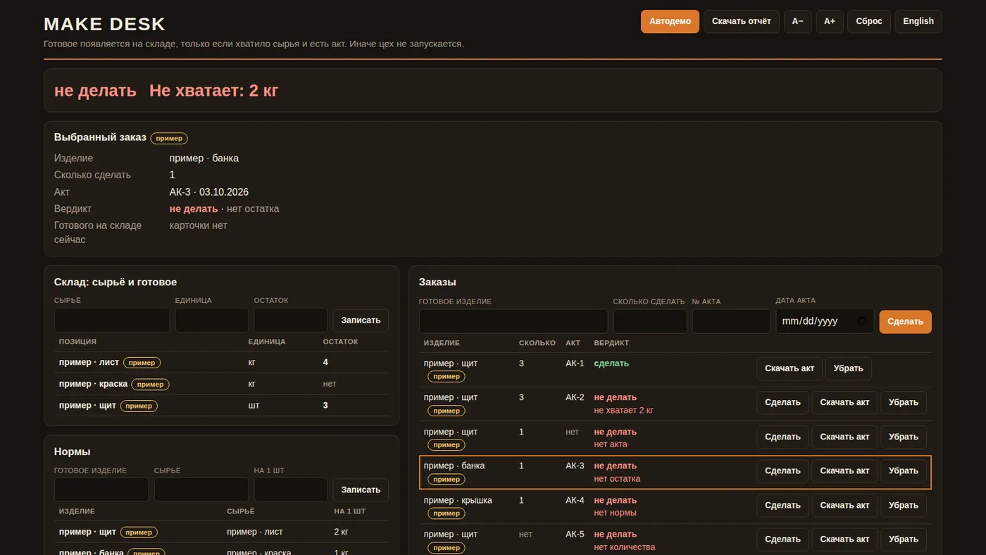Image resolution: width=986 pixels, height=555 pixels.
Task: Focus the № акта input
Action: [x=731, y=321]
